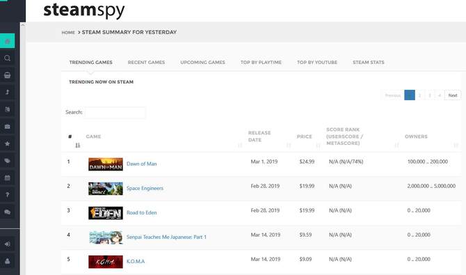Go to pagination page 4
Screen dimensions: 466x275
[440, 95]
